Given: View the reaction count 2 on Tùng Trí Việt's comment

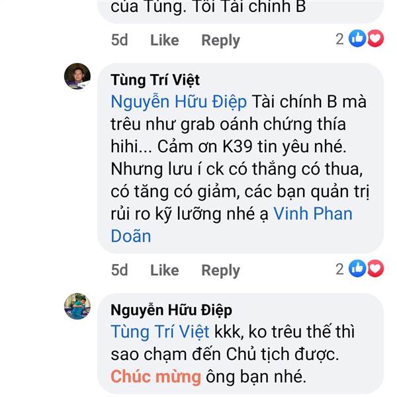Looking at the screenshot, I should 340,269.
